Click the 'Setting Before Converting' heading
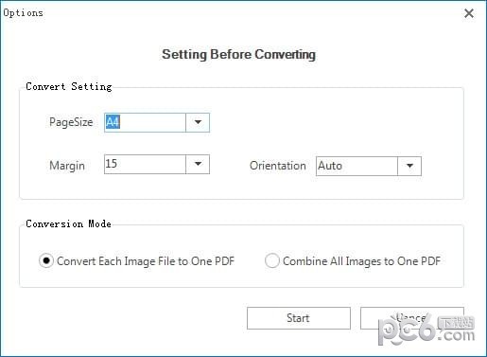The image size is (487, 357). [x=238, y=55]
